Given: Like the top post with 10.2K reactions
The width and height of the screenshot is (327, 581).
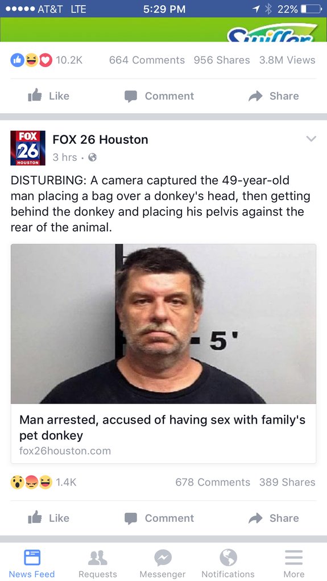Looking at the screenshot, I should tap(48, 96).
